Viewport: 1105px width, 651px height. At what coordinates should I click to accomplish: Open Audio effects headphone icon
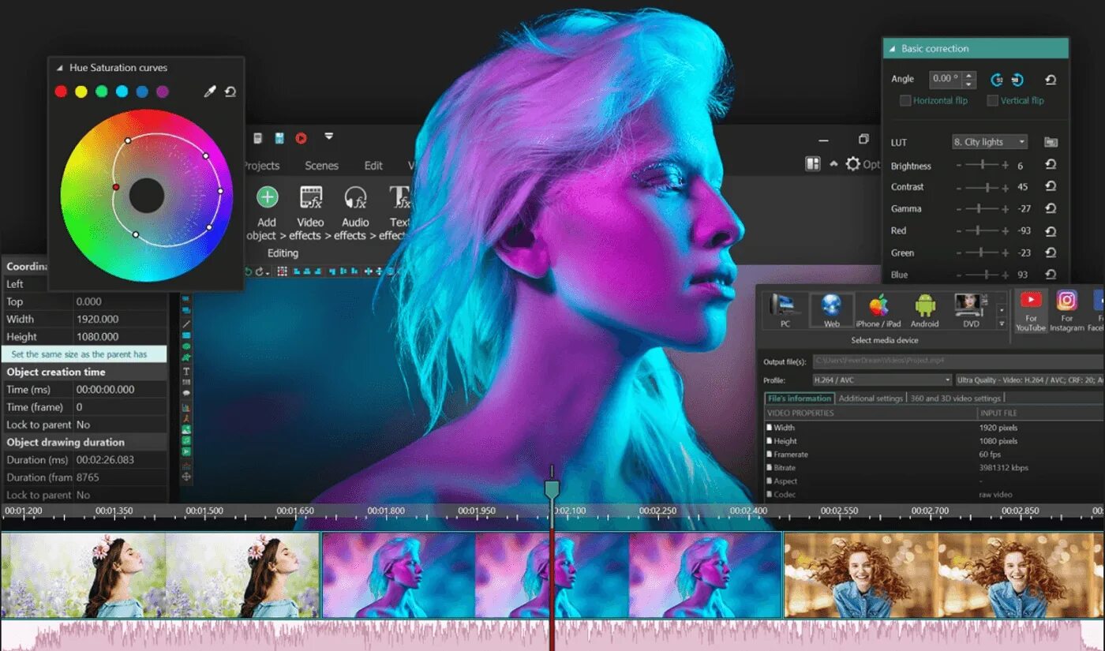(x=355, y=197)
